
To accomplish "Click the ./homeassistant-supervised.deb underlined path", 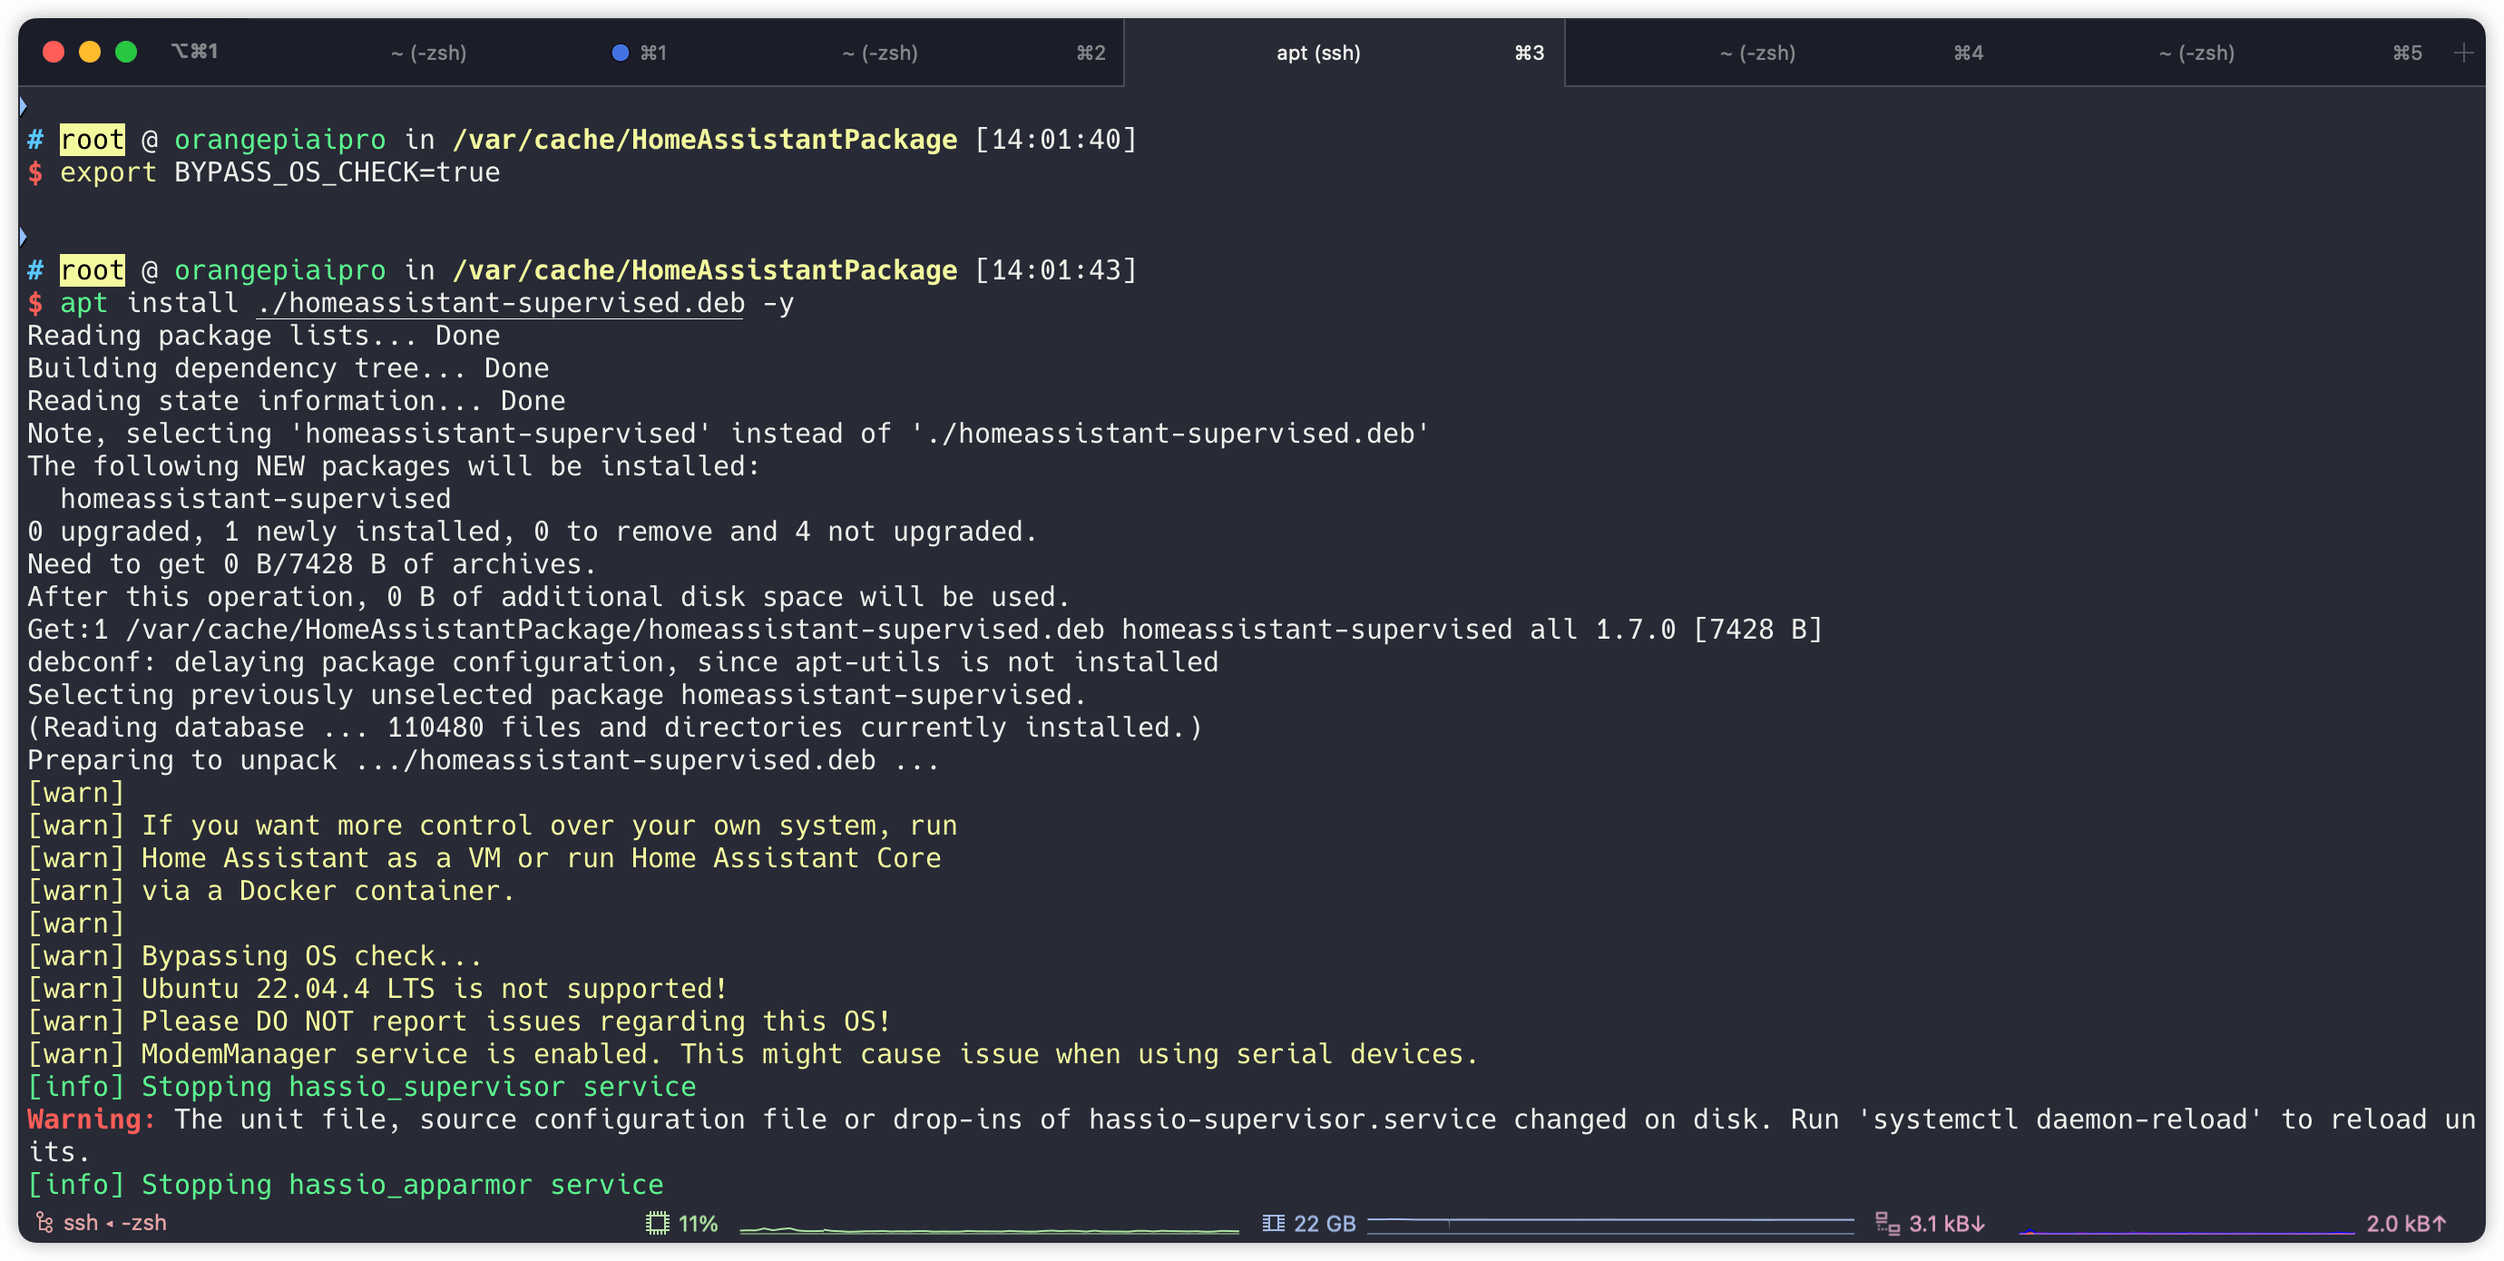I will tap(501, 303).
